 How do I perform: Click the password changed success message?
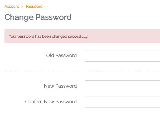click(48, 36)
